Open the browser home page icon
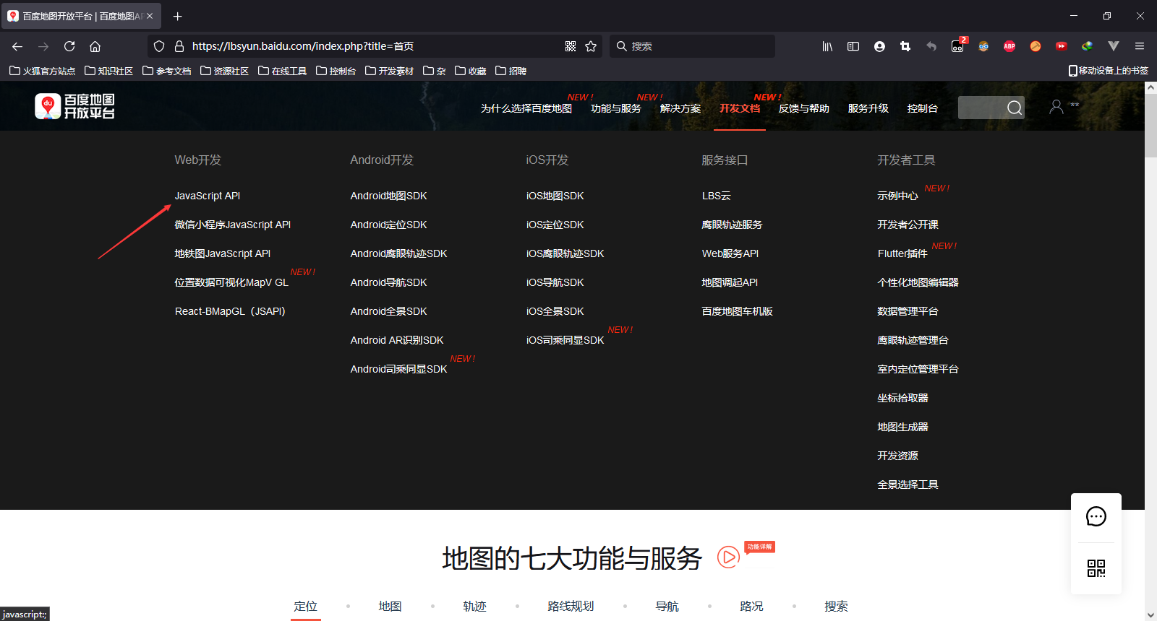Image resolution: width=1157 pixels, height=621 pixels. click(95, 46)
